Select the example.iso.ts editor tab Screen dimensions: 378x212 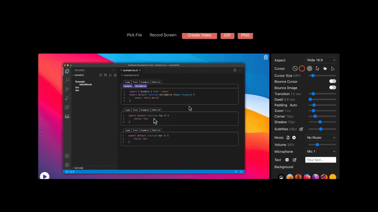[x=130, y=70]
